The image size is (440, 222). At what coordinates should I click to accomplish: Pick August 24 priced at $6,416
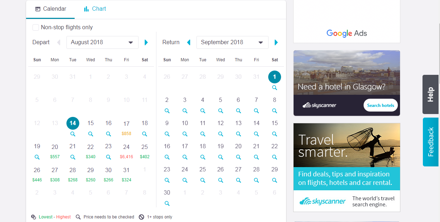(x=126, y=151)
